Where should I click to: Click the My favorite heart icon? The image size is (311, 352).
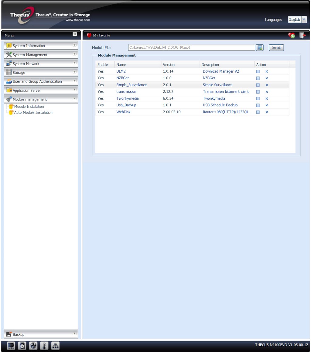tap(89, 35)
